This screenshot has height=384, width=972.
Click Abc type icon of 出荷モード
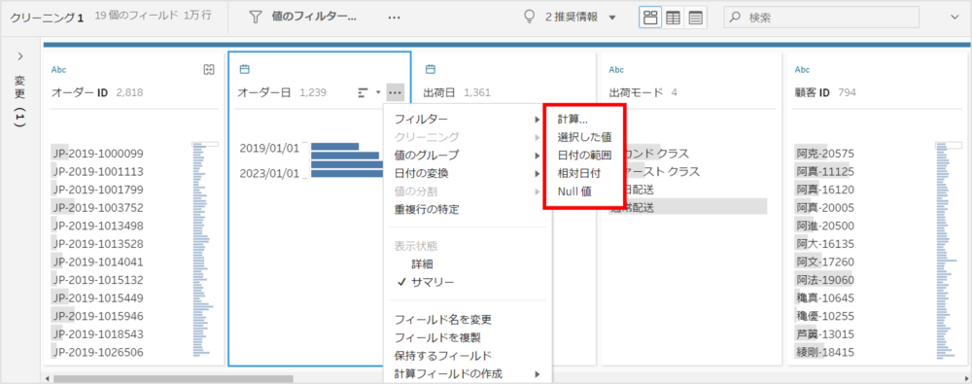[x=616, y=69]
